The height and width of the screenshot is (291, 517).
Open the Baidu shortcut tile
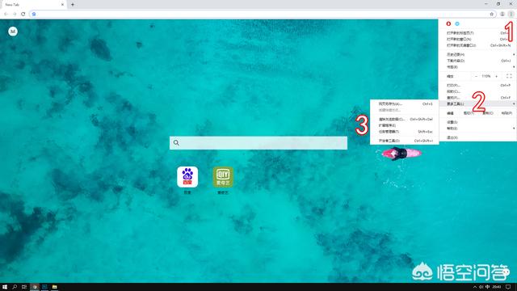click(x=187, y=177)
